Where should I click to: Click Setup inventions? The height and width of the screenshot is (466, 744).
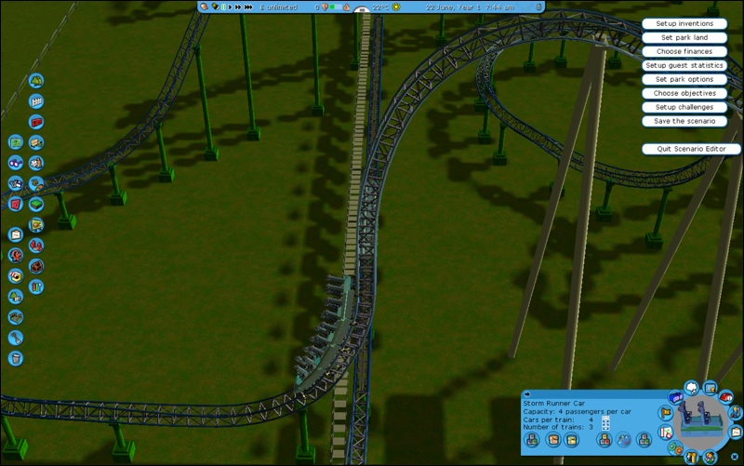click(684, 24)
